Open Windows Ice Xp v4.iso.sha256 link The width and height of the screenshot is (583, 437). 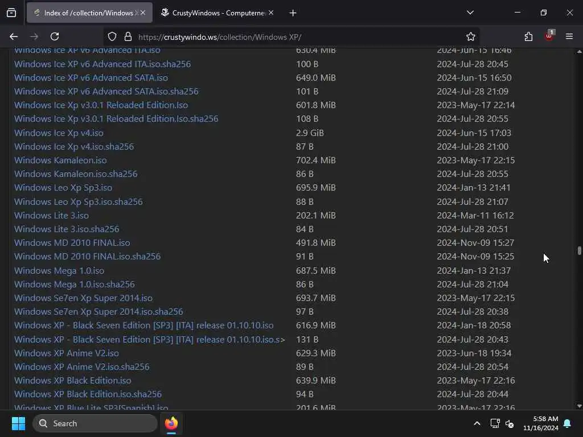[74, 146]
